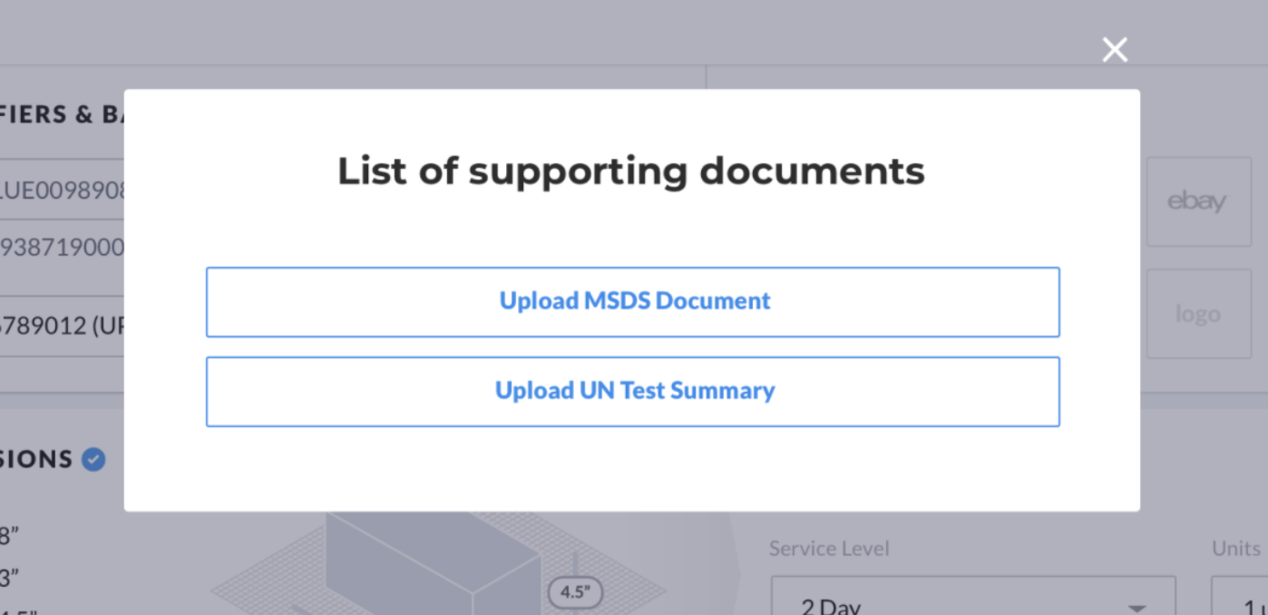The width and height of the screenshot is (1268, 615).
Task: Click the field containing LUE0098908
Action: click(62, 190)
